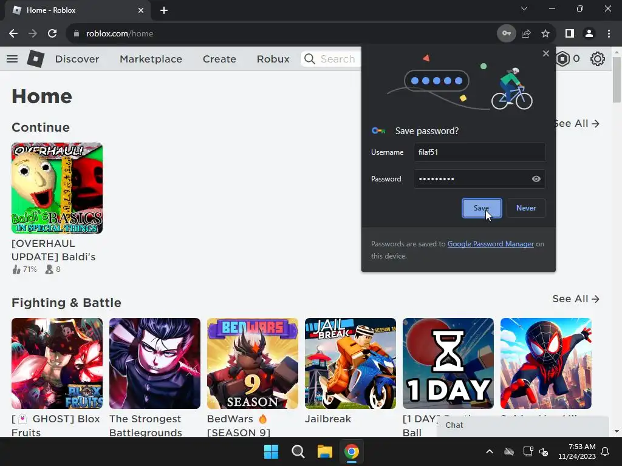This screenshot has height=466, width=622.
Task: Open the Jailbreak game thumbnail
Action: coord(350,363)
